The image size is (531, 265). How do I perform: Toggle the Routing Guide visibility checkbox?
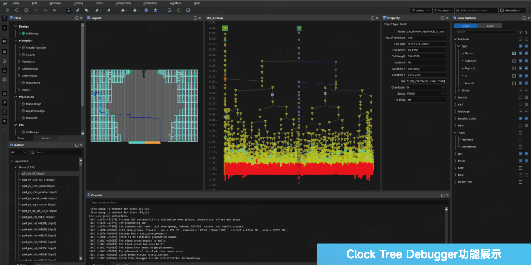click(x=521, y=119)
